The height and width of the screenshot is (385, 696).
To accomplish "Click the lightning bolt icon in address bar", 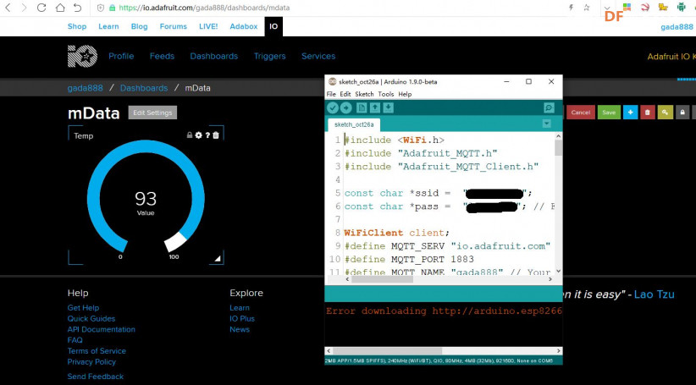I will click(571, 8).
